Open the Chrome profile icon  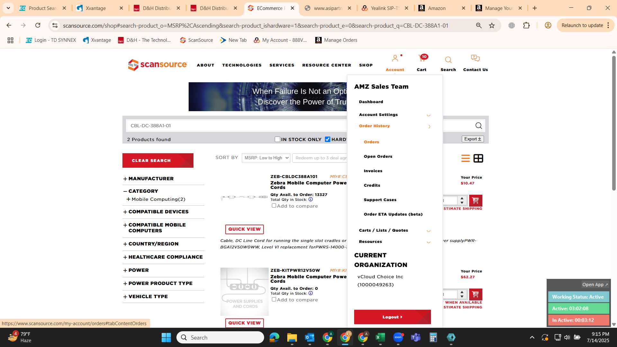click(548, 25)
